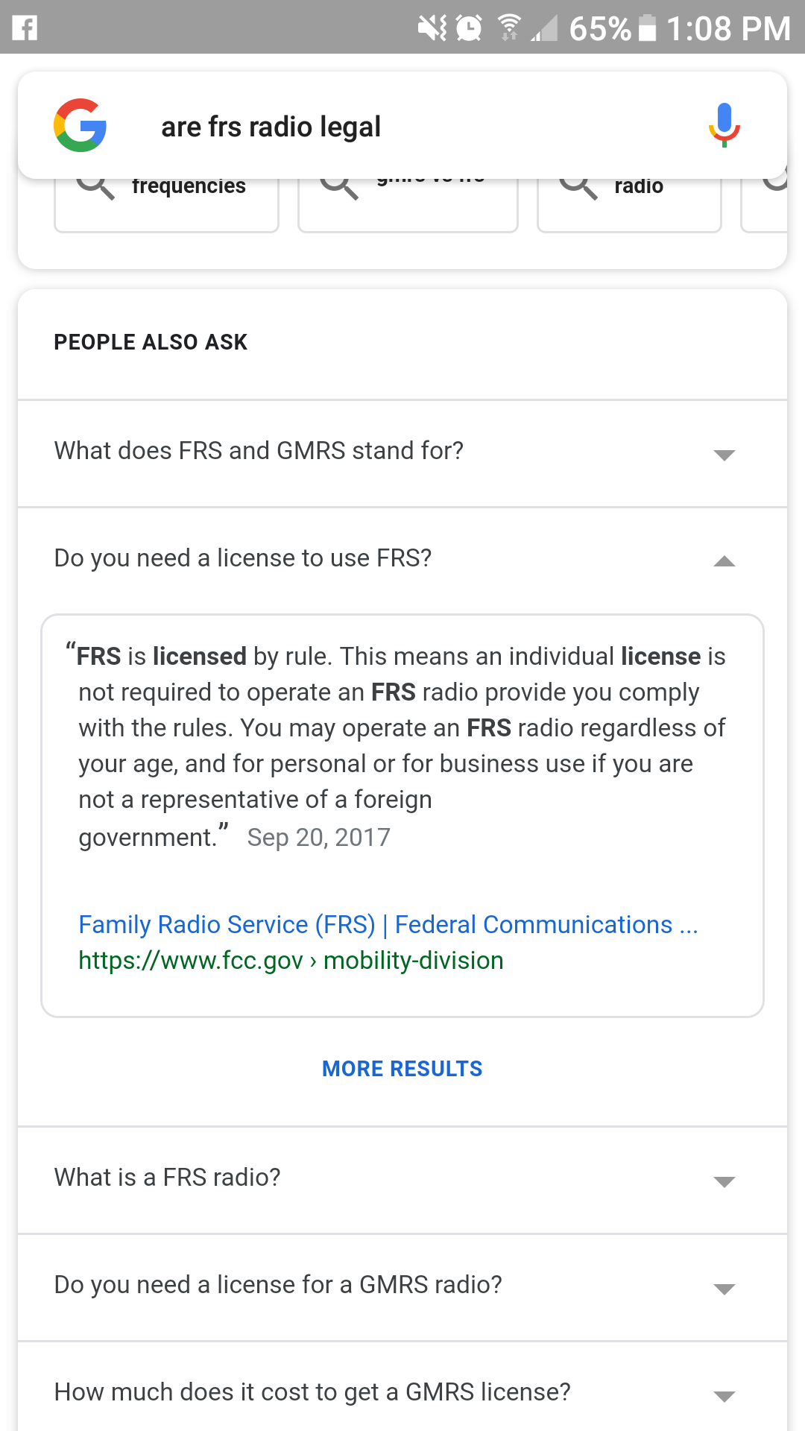Tap the Facebook notification icon in status bar
Image resolution: width=805 pixels, height=1431 pixels.
coord(25,28)
